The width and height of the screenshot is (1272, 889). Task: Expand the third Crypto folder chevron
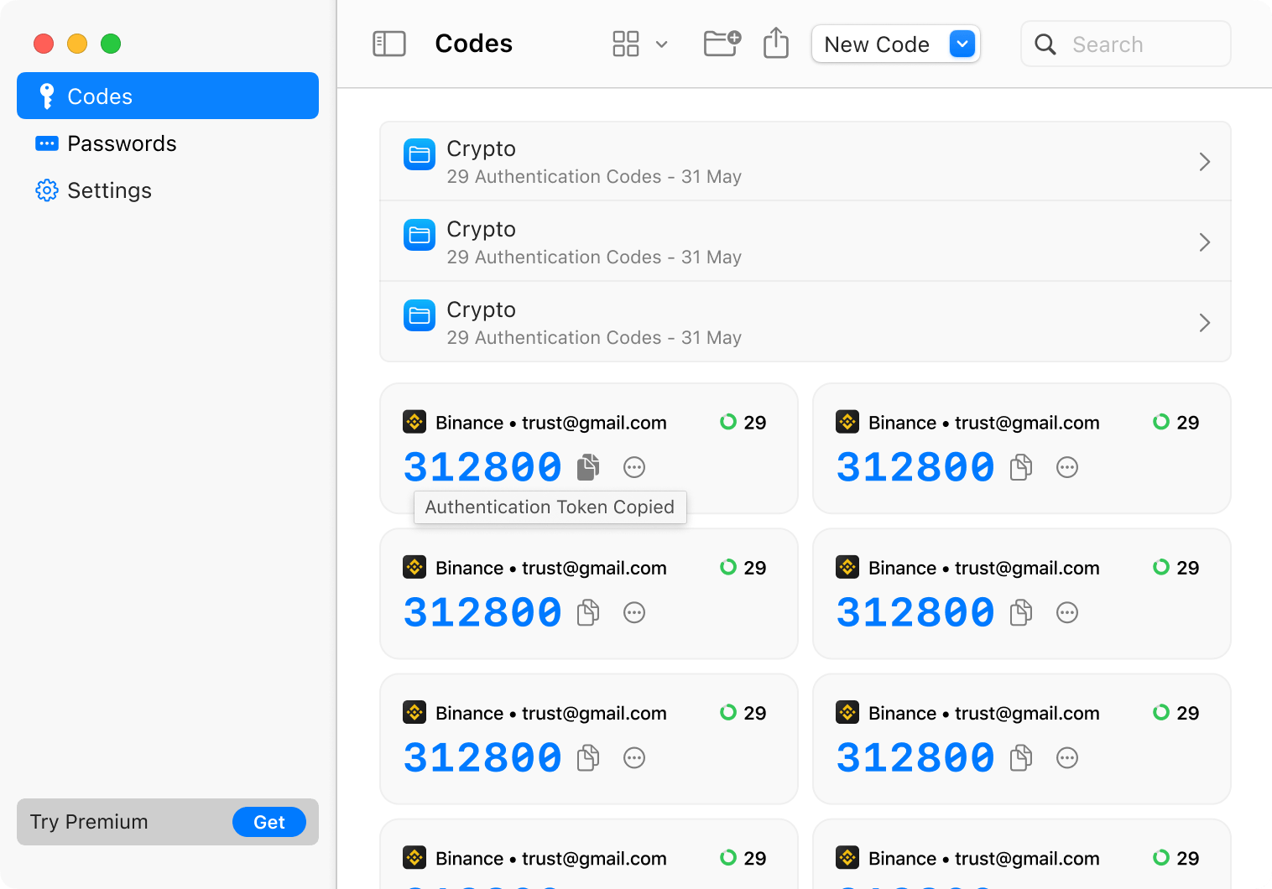point(1205,323)
